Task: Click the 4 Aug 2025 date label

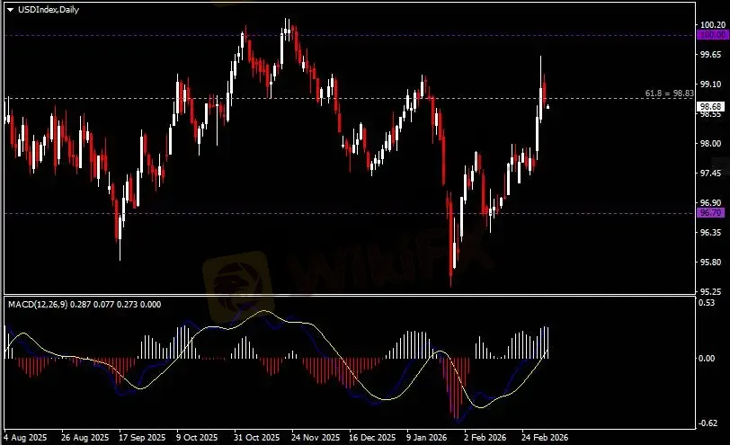Action: tap(25, 438)
